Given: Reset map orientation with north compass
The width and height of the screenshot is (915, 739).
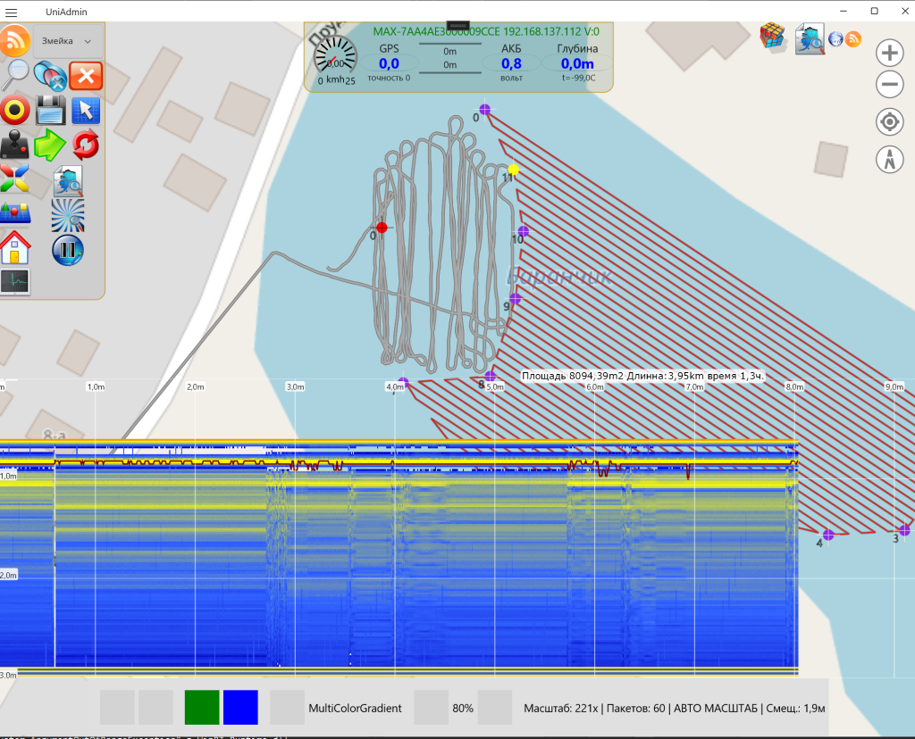Looking at the screenshot, I should click(x=890, y=159).
